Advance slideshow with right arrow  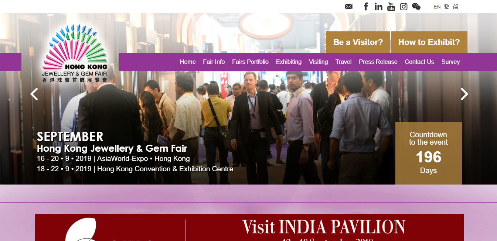pyautogui.click(x=464, y=94)
